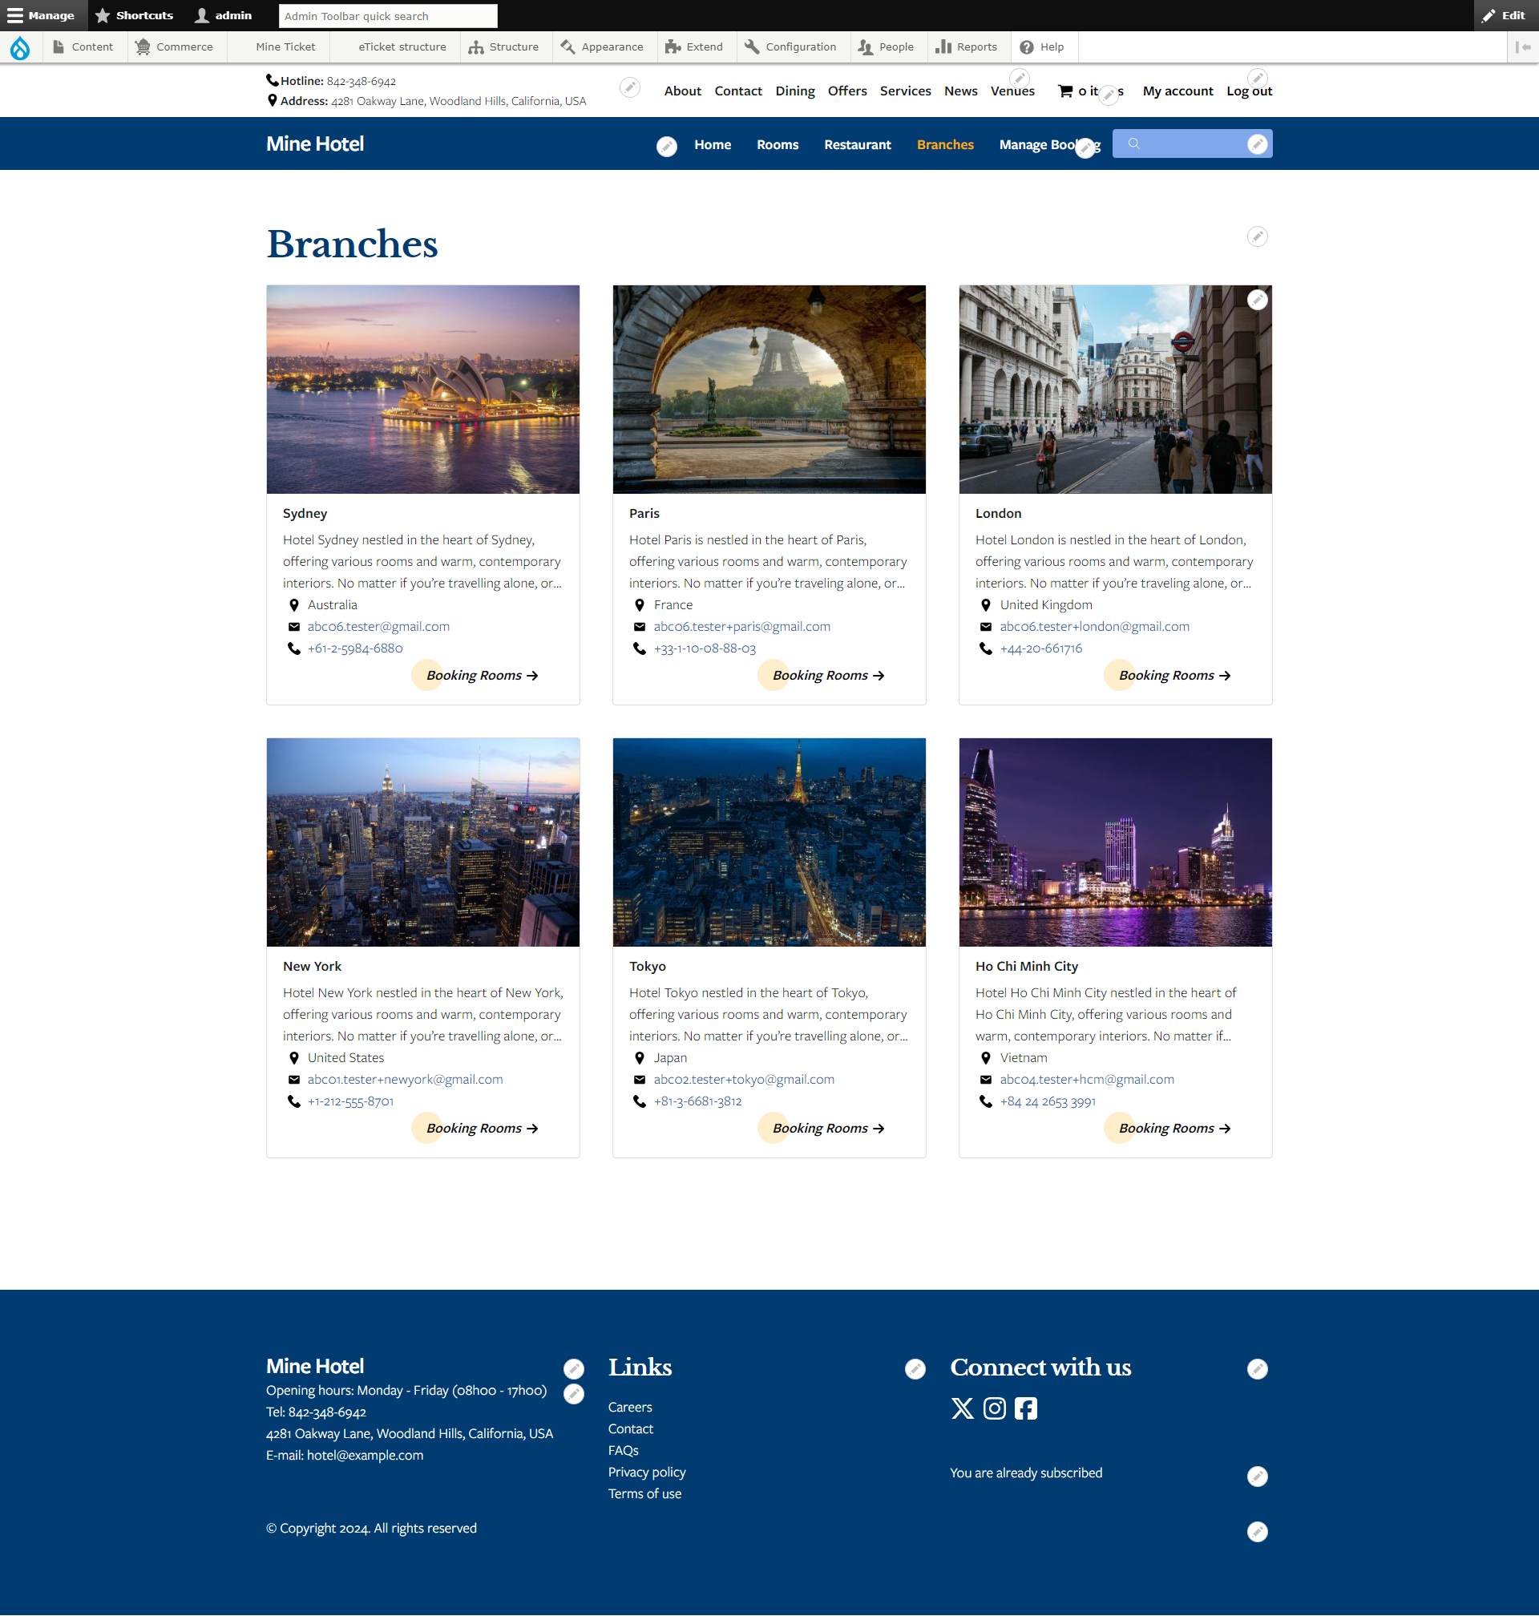The height and width of the screenshot is (1616, 1539).
Task: Click the shopping cart icon
Action: click(1064, 91)
